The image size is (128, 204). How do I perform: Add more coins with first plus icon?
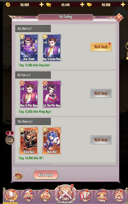click(x=42, y=4)
